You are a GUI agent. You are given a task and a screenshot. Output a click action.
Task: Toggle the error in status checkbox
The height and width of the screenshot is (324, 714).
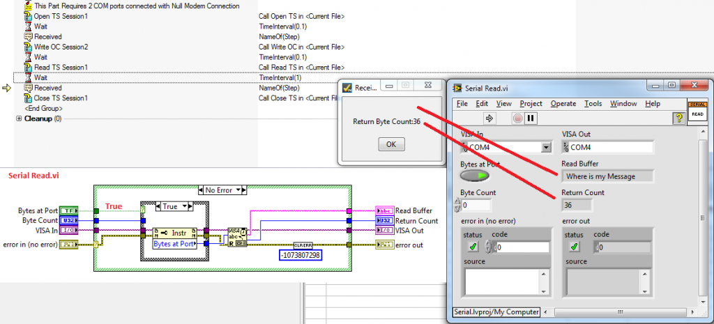coord(473,247)
